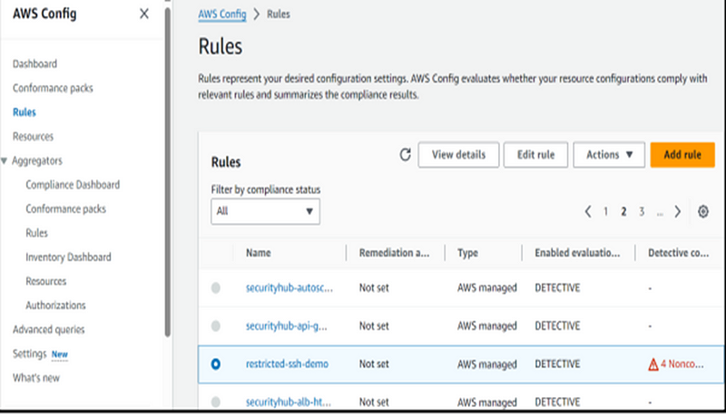726x417 pixels.
Task: Click the New badge beside Settings
Action: pos(59,354)
